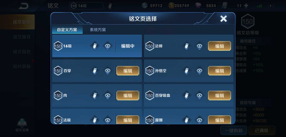
Task: Preview the 孙悟空 page via eye icon
Action: (200, 71)
